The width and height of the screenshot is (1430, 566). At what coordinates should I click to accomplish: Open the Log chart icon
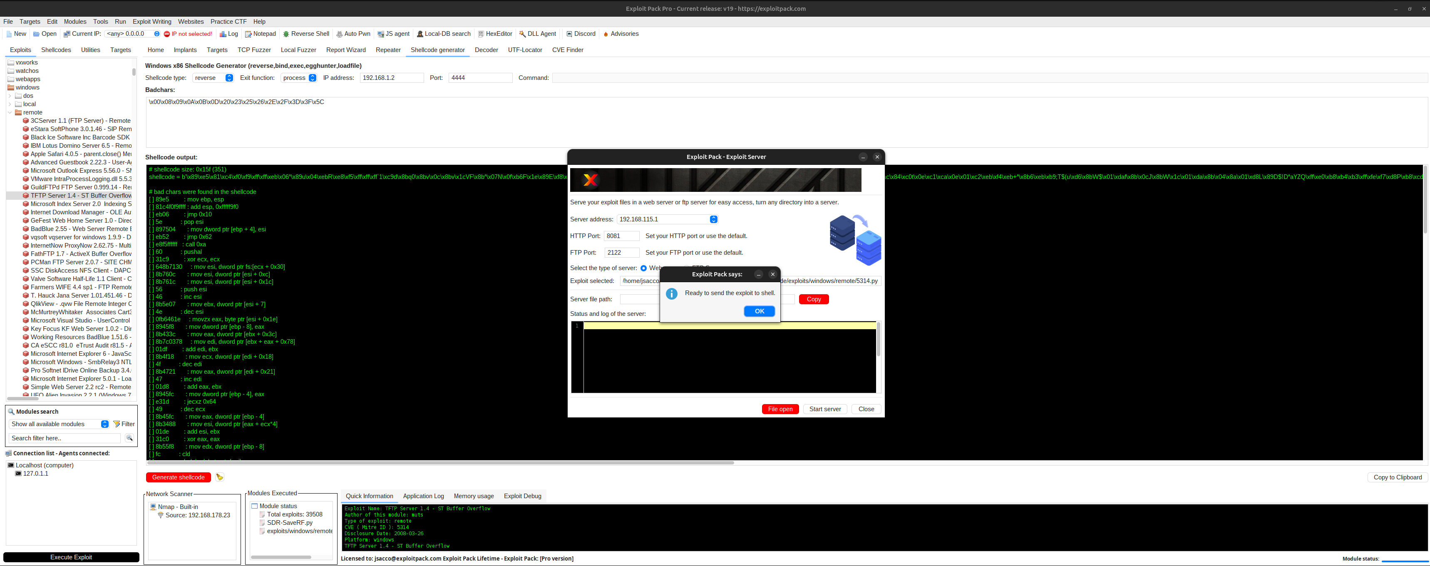[x=223, y=34]
